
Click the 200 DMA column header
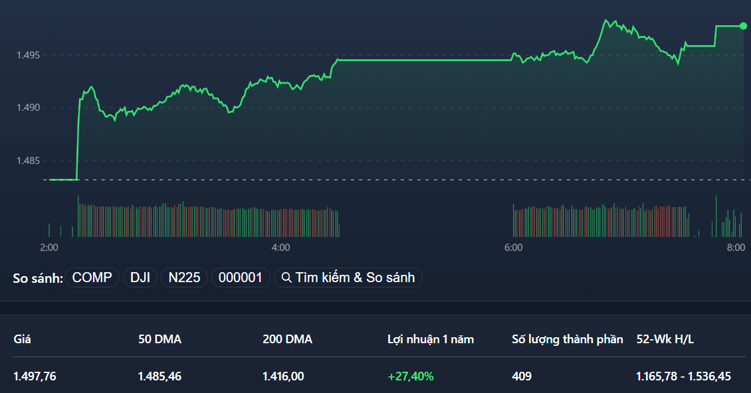288,339
